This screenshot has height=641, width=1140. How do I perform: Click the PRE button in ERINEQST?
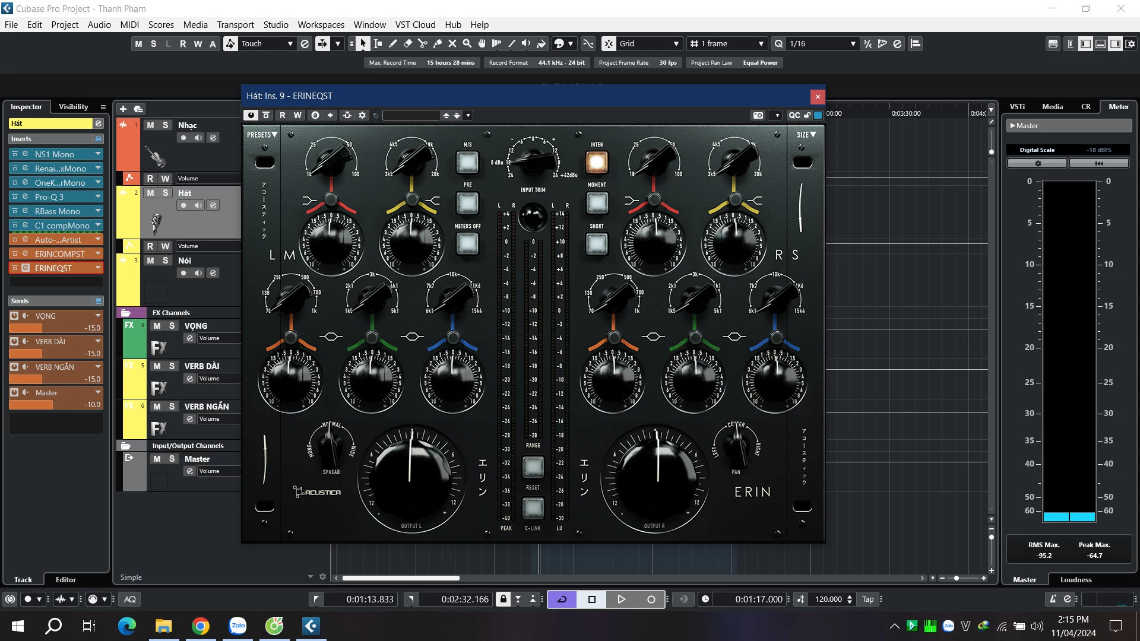click(466, 204)
